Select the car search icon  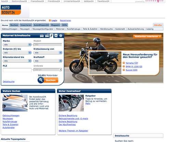(42, 36)
